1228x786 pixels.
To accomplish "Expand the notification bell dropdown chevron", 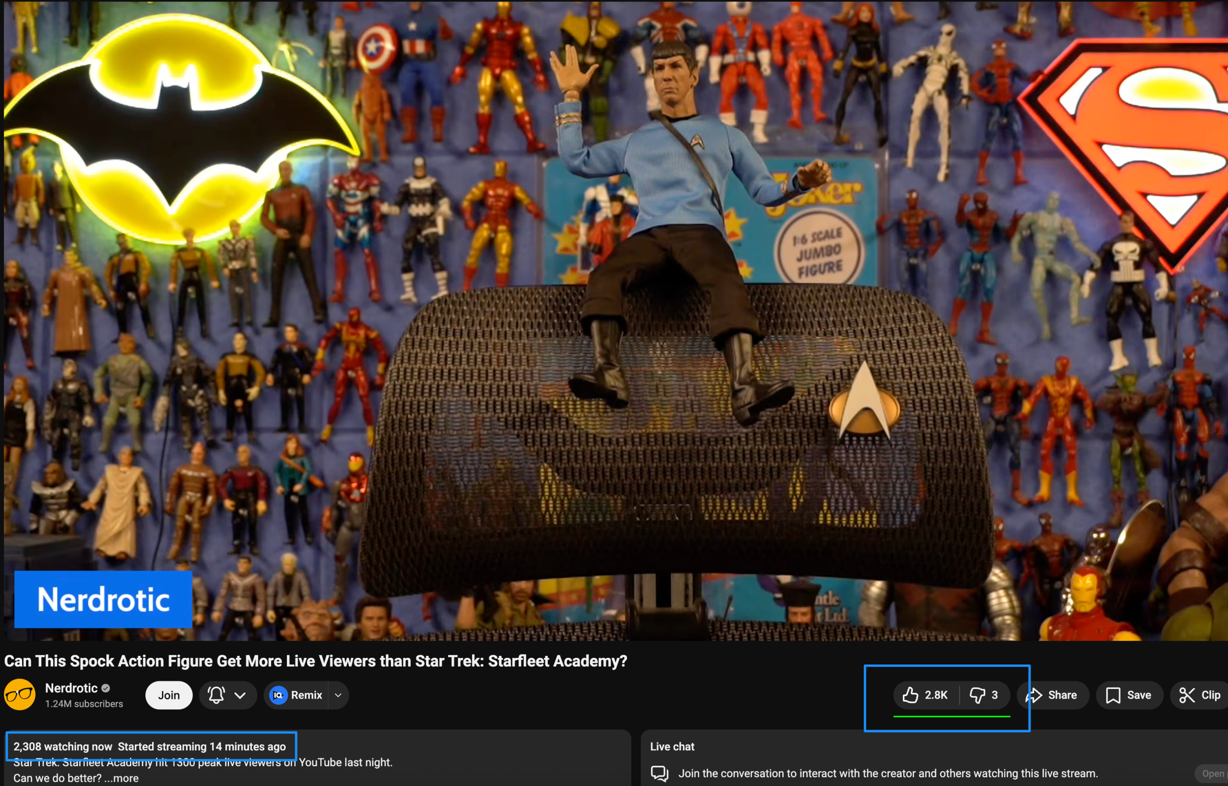I will pos(240,695).
